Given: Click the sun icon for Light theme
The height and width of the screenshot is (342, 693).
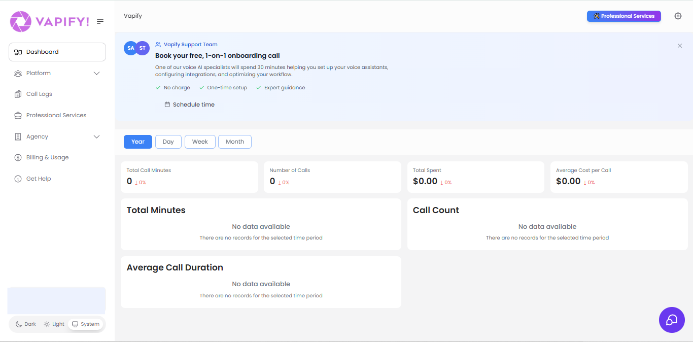Looking at the screenshot, I should pyautogui.click(x=47, y=324).
